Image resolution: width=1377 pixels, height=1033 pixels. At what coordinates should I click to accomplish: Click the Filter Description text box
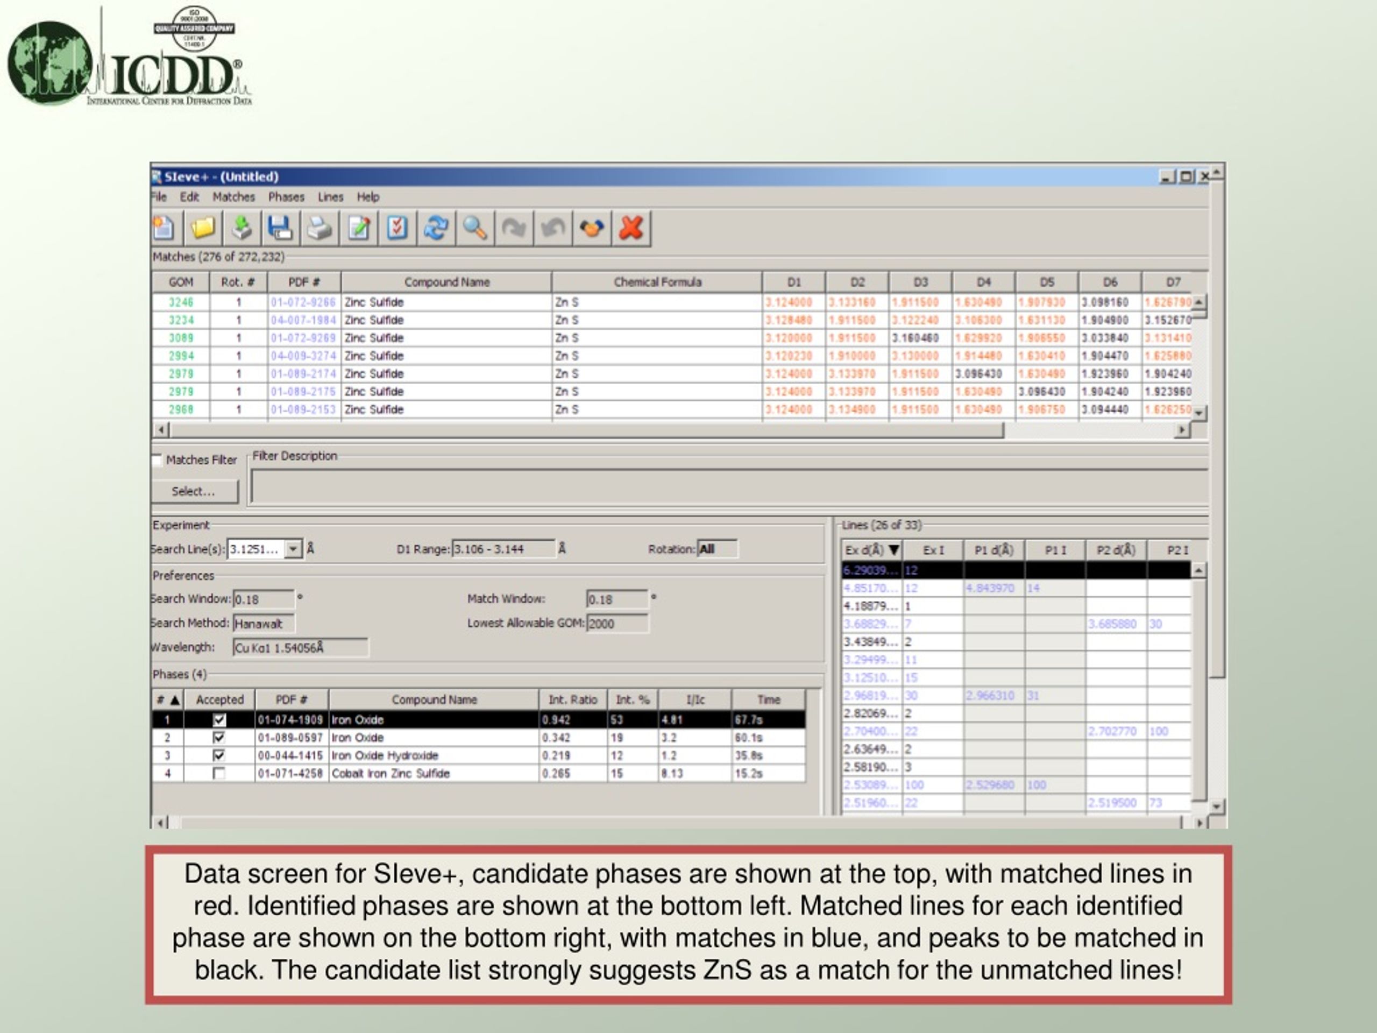click(x=729, y=486)
